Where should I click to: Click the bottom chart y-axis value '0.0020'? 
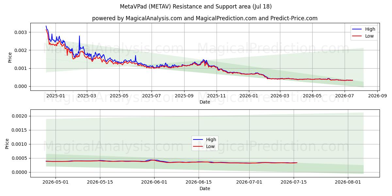[x=20, y=116]
